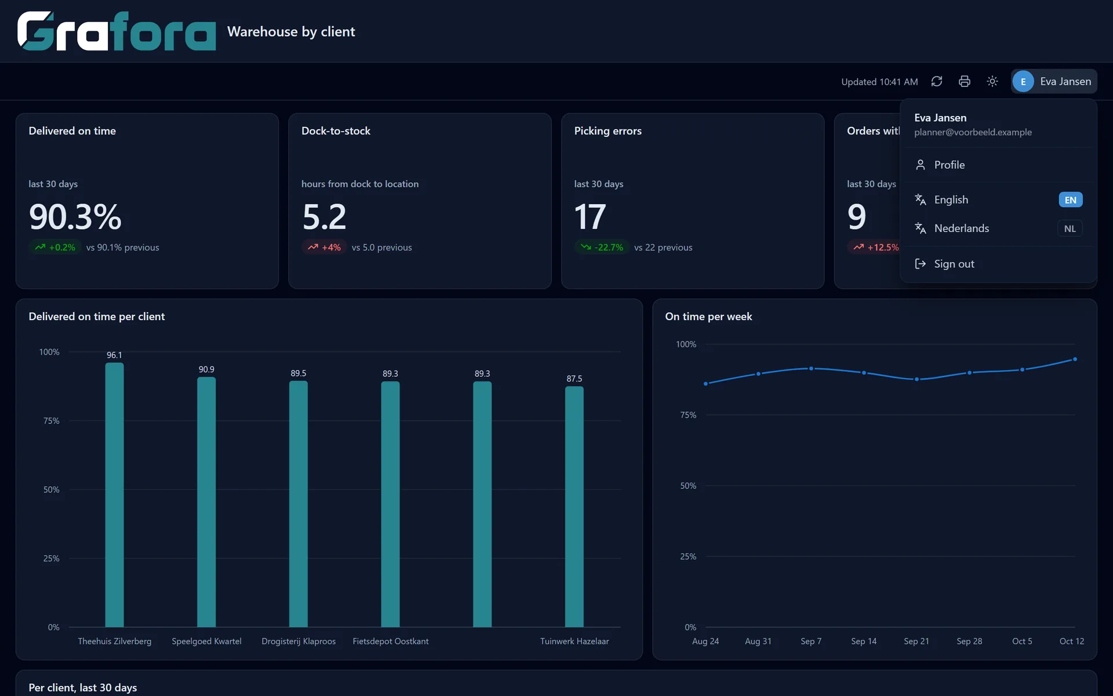Click the Updated 10:41 AM timestamp
Screen dimensions: 1113x696
point(879,82)
